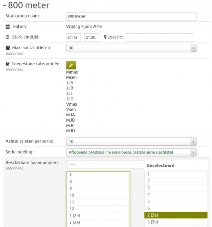Click the start time field showing 21:15

tap(73, 38)
